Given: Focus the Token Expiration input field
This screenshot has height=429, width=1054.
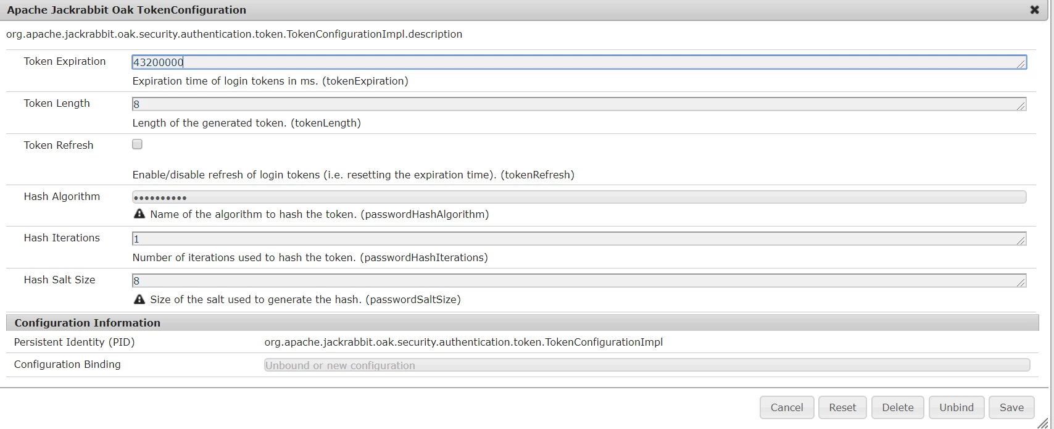Looking at the screenshot, I should point(579,62).
